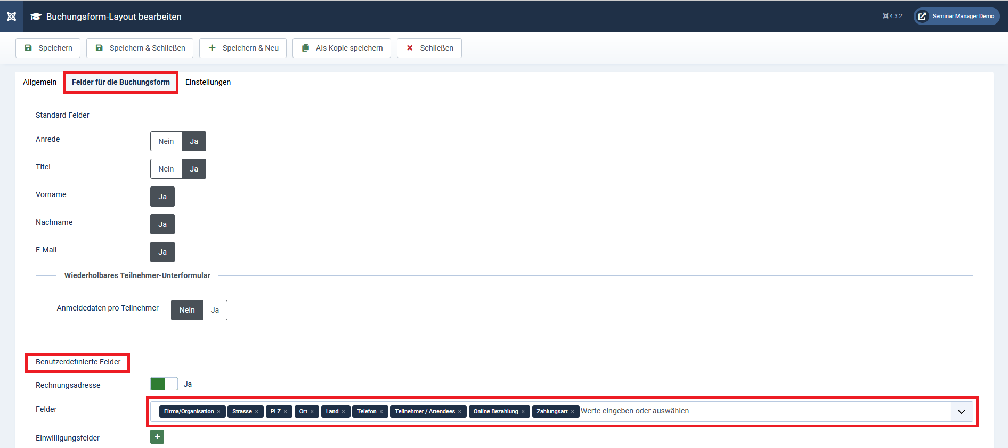
Task: Toggle the Rechnungsadresse switch
Action: tap(164, 384)
